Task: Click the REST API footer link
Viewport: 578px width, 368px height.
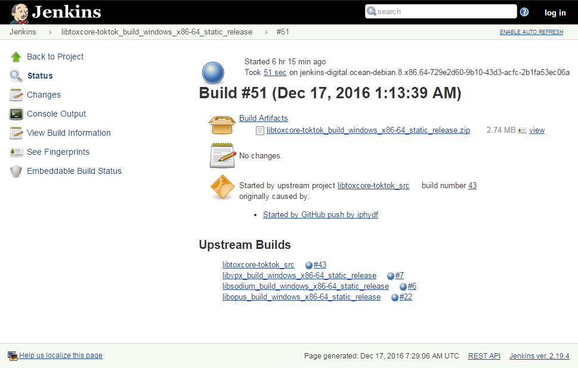Action: 484,356
